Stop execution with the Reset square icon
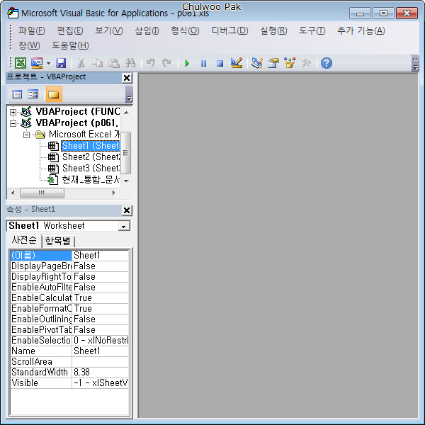The image size is (425, 425). tap(220, 63)
